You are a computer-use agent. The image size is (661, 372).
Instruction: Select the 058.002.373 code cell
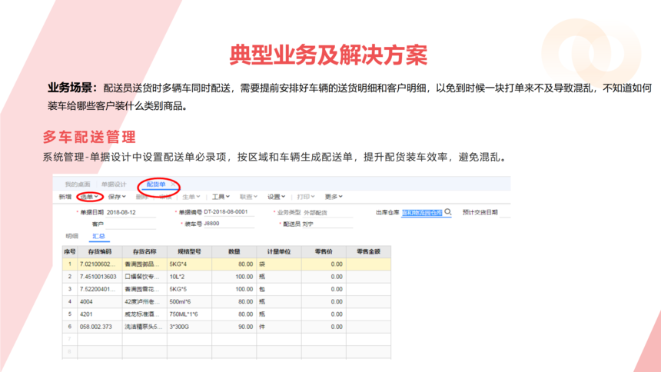(x=100, y=327)
